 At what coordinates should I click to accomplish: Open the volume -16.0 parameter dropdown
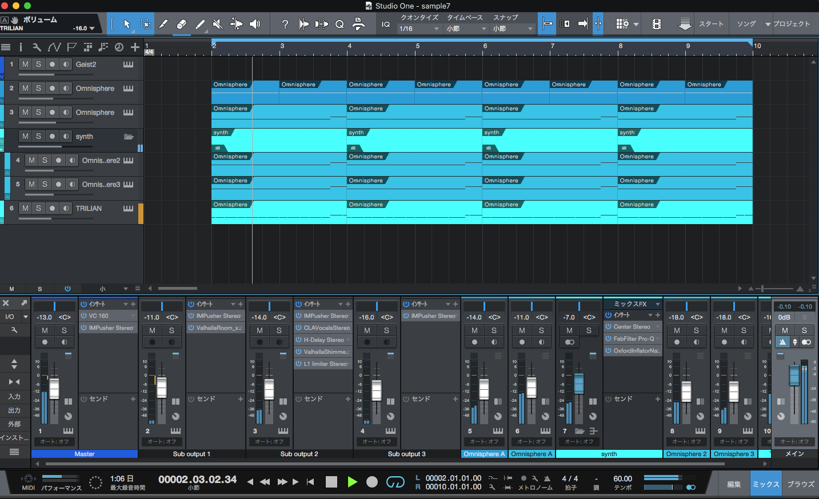[92, 29]
